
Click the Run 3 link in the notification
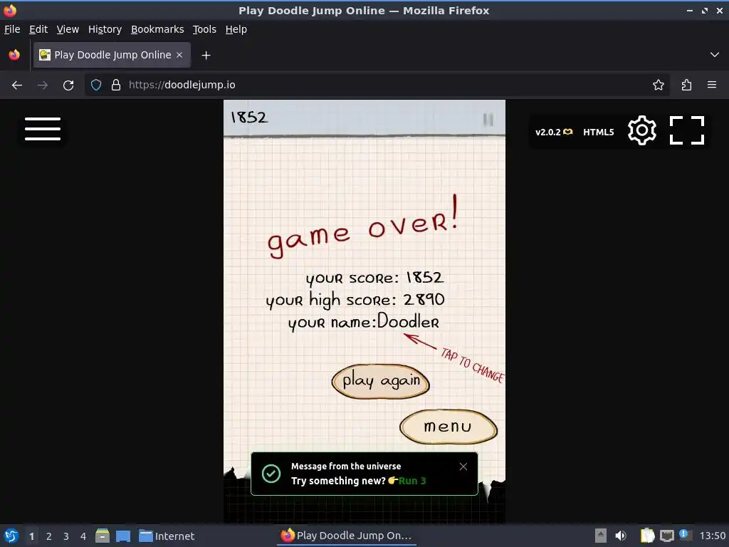point(412,481)
